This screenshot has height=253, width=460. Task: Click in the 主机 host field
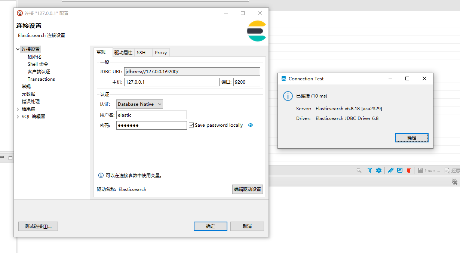172,82
